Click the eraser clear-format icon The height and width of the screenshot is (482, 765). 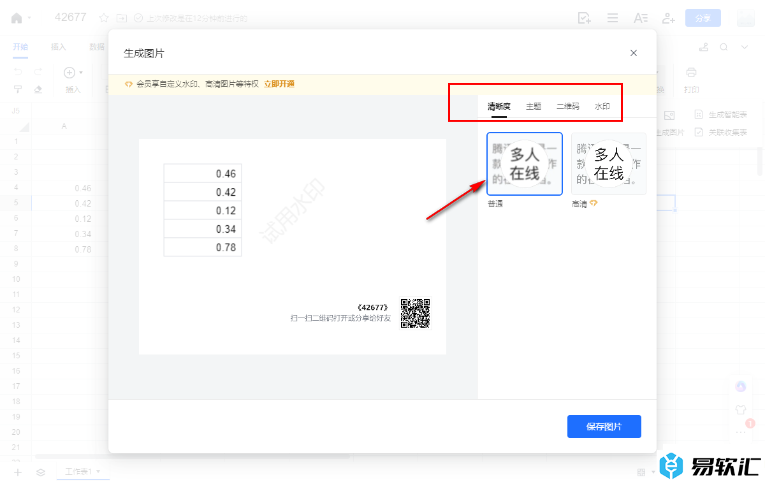38,90
